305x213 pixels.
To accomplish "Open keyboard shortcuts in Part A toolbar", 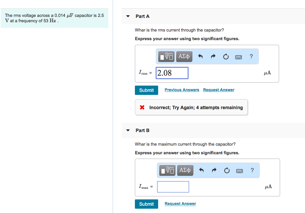I will pyautogui.click(x=239, y=57).
